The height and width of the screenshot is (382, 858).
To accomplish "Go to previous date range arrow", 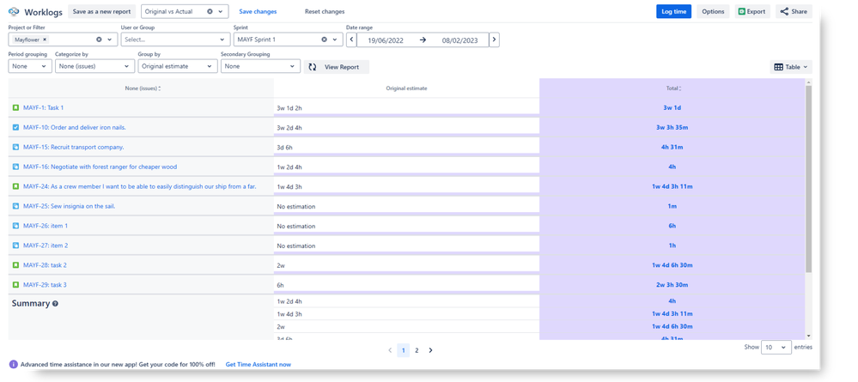I will click(x=351, y=39).
